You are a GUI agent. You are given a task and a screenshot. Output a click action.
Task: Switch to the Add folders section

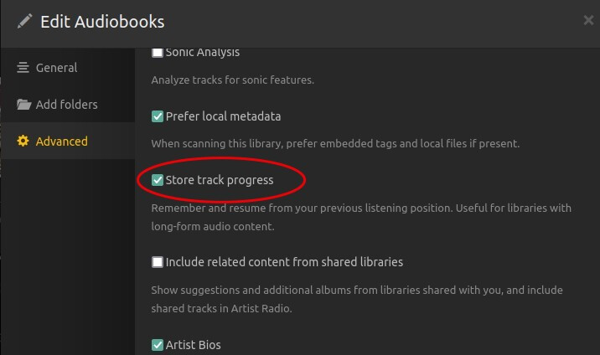pyautogui.click(x=66, y=105)
